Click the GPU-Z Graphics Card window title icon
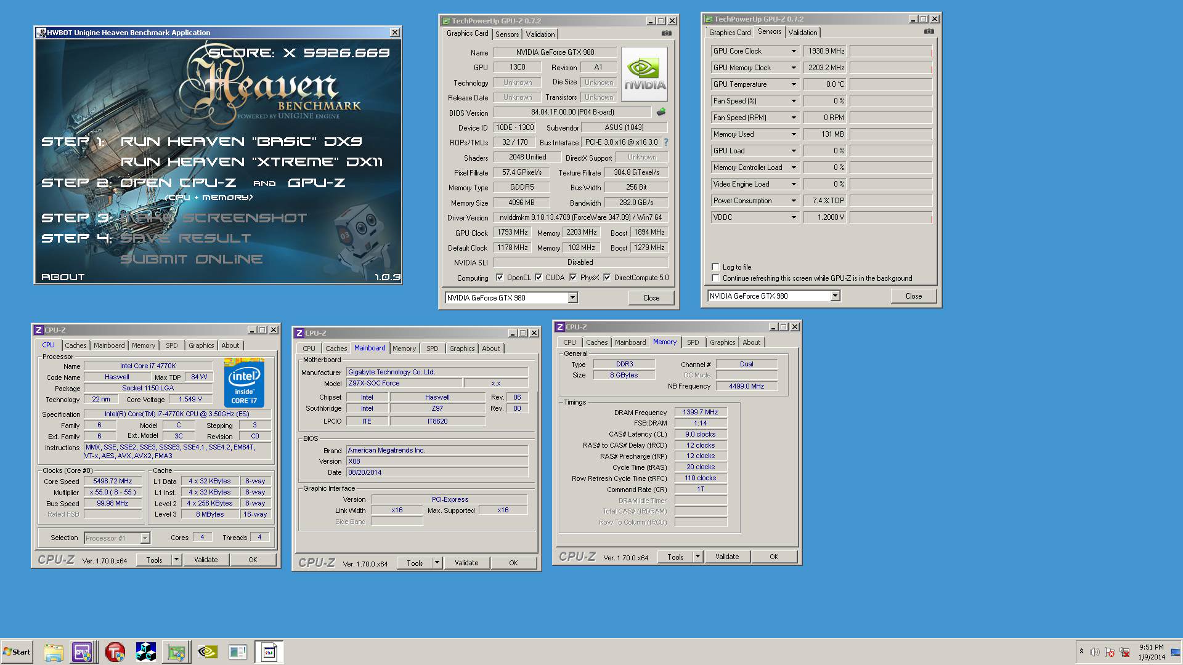Screen dimensions: 1183x665 pyautogui.click(x=446, y=21)
